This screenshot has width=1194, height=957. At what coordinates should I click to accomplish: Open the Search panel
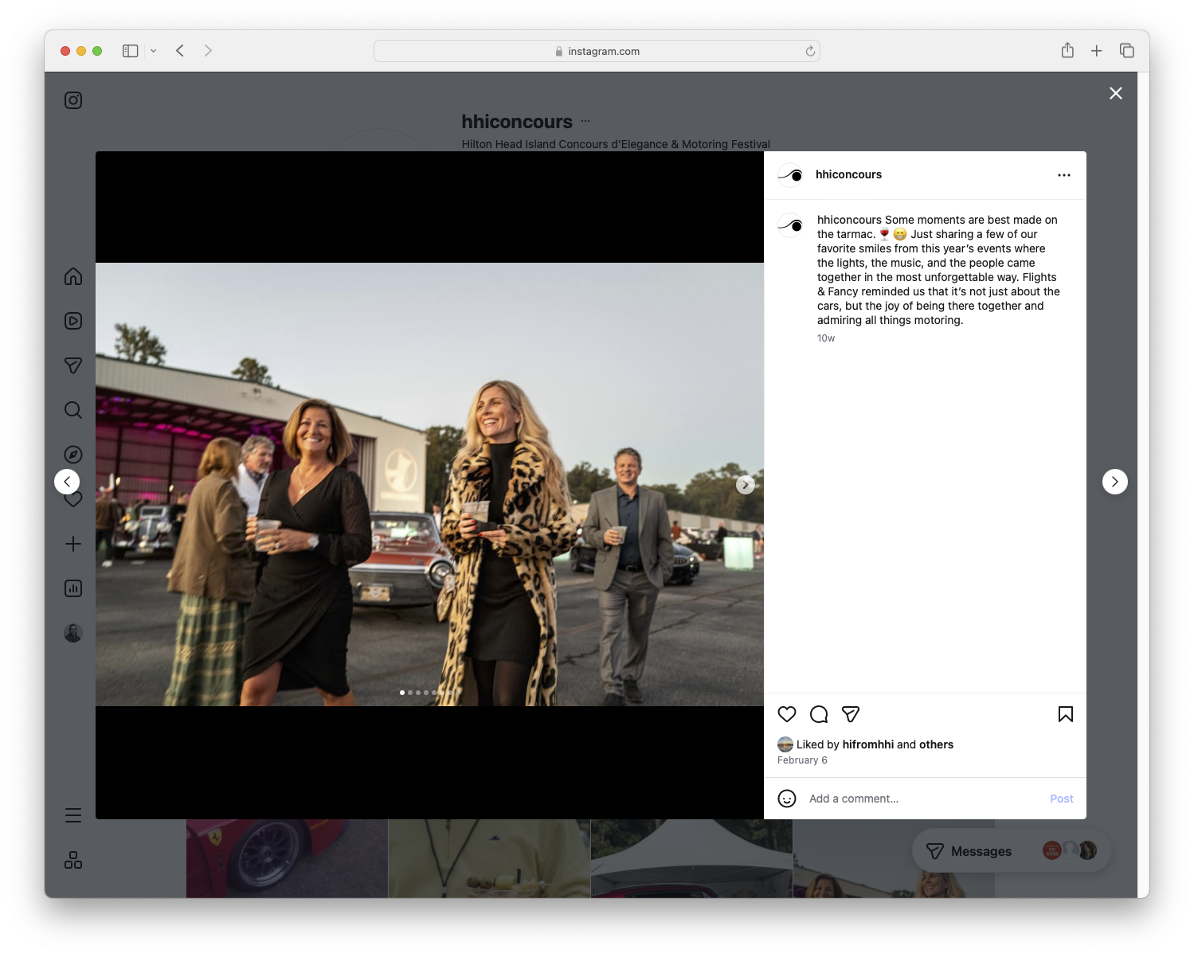coord(72,409)
